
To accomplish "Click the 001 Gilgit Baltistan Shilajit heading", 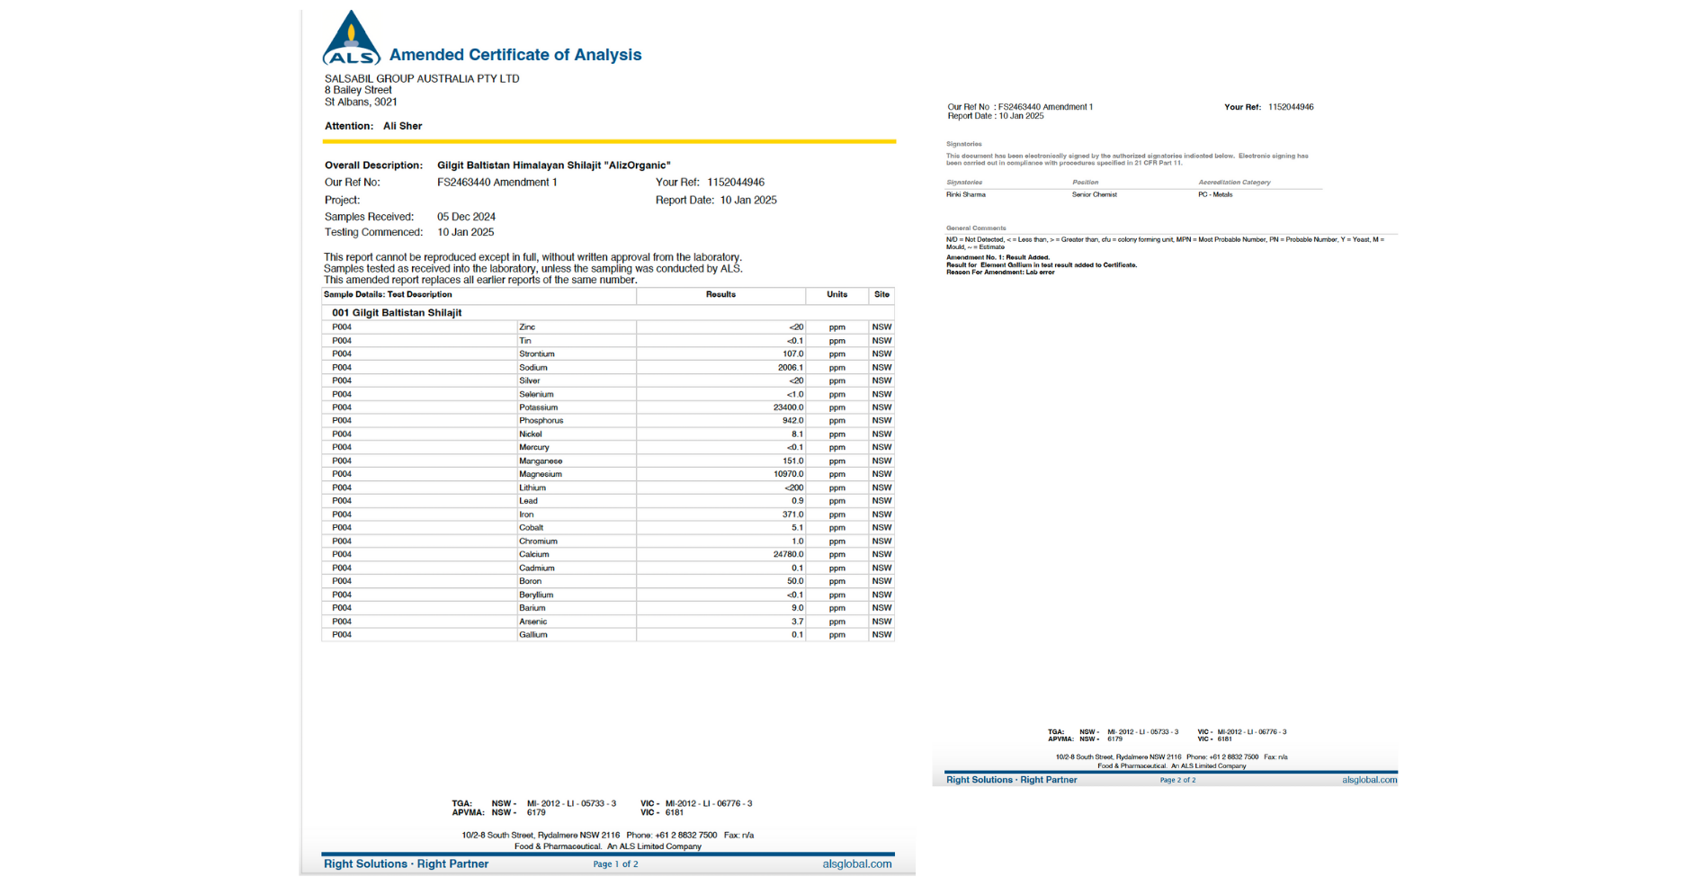I will pos(397,313).
